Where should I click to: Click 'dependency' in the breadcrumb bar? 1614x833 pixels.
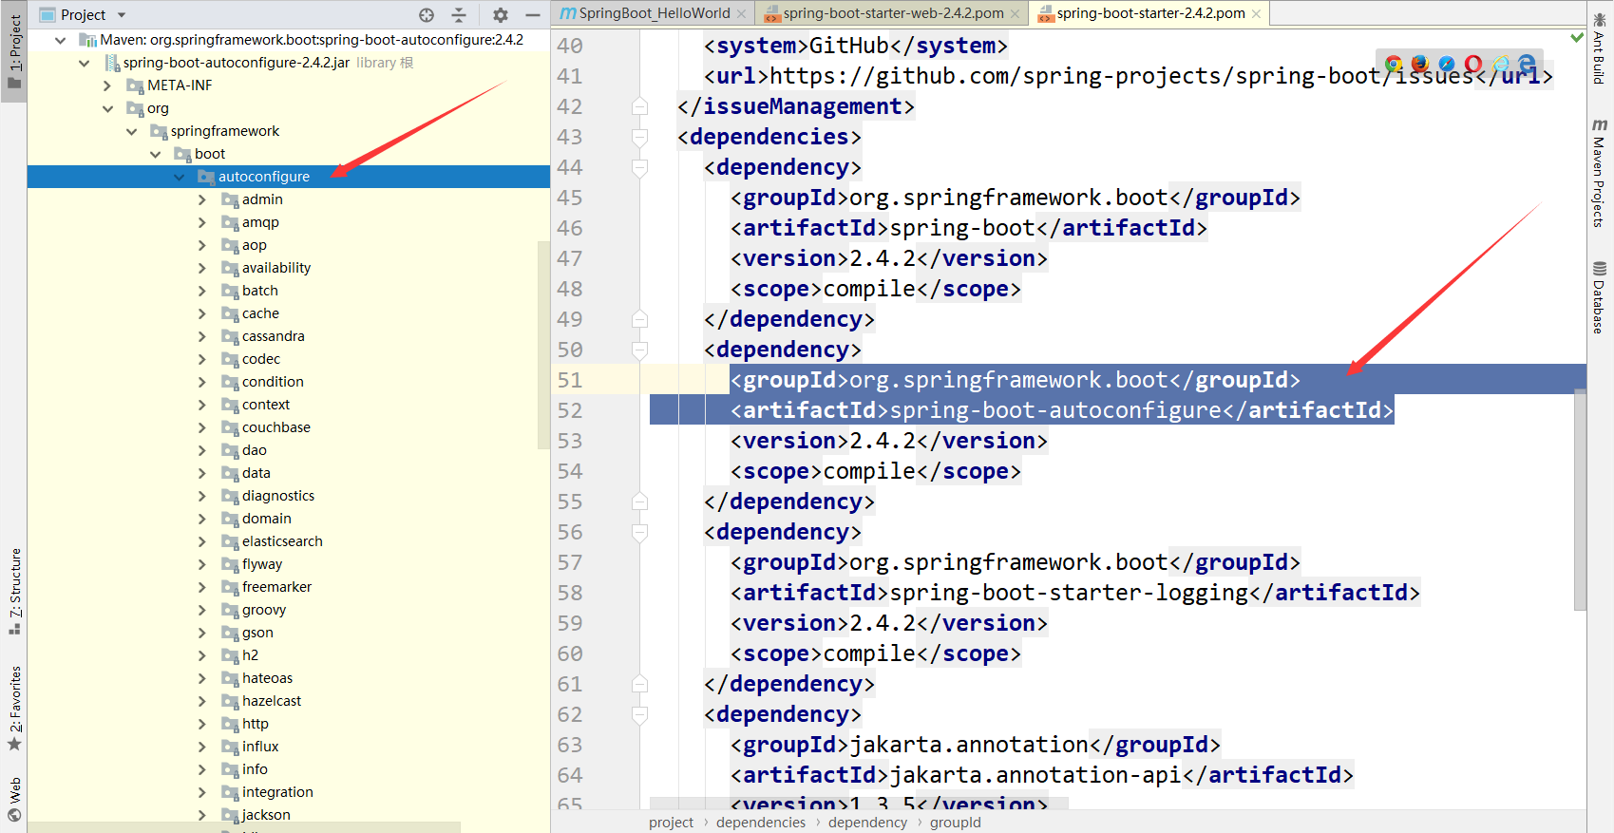[x=868, y=823]
